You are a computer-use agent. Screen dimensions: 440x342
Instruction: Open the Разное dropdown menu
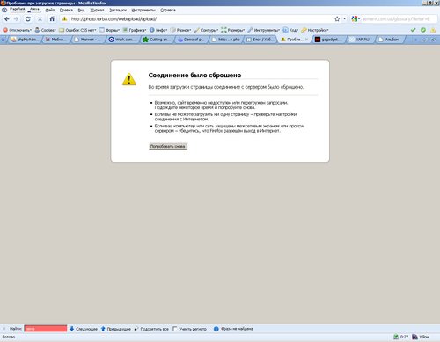click(x=180, y=30)
